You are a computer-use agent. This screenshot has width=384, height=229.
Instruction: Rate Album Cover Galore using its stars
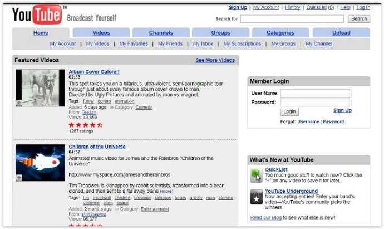coord(86,125)
